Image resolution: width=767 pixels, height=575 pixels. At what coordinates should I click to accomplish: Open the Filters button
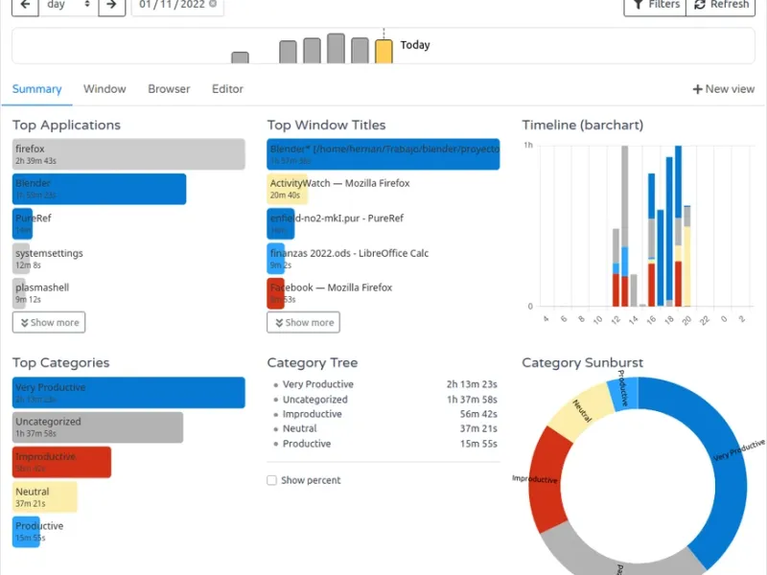[x=655, y=6]
